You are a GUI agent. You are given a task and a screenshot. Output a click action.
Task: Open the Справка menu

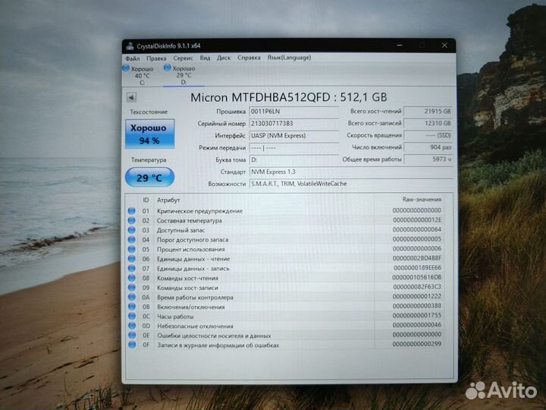point(249,58)
